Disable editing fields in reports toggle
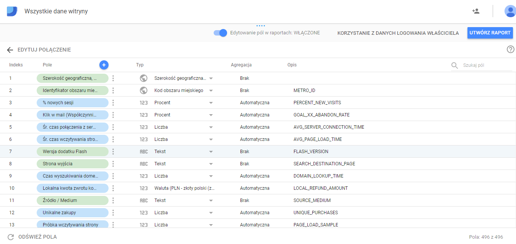The image size is (516, 244). pyautogui.click(x=220, y=33)
